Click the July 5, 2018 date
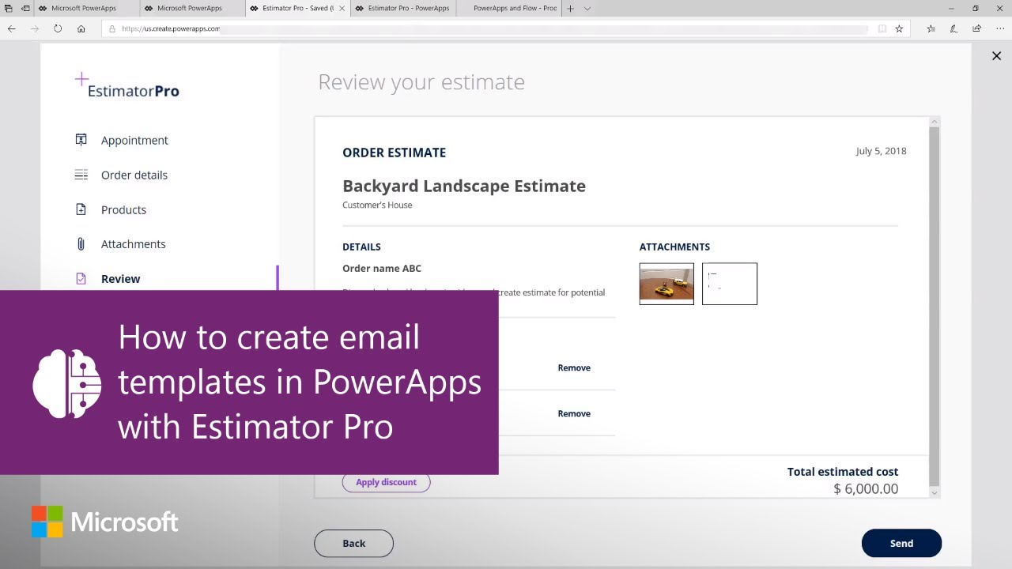This screenshot has width=1012, height=569. 881,151
